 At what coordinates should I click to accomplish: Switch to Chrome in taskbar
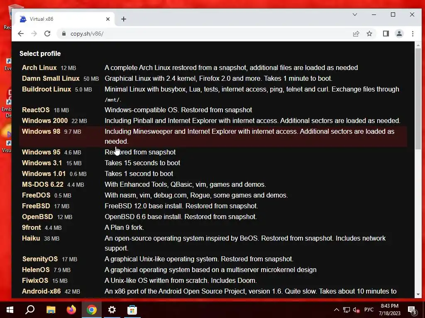tap(92, 310)
